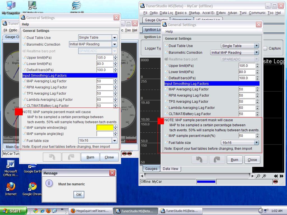The width and height of the screenshot is (287, 215).
Task: Open Barometric Correction dropdown in right dialog
Action: click(x=257, y=52)
